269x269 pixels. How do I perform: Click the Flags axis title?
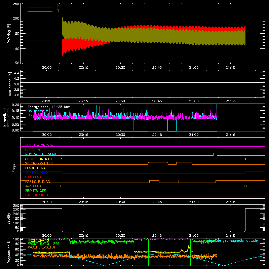click(x=14, y=168)
